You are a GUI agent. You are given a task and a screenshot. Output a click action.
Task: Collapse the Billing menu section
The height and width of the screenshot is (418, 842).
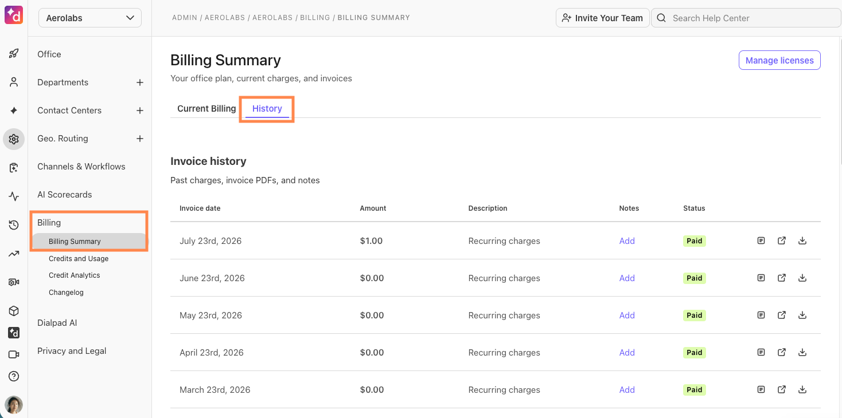pyautogui.click(x=49, y=222)
